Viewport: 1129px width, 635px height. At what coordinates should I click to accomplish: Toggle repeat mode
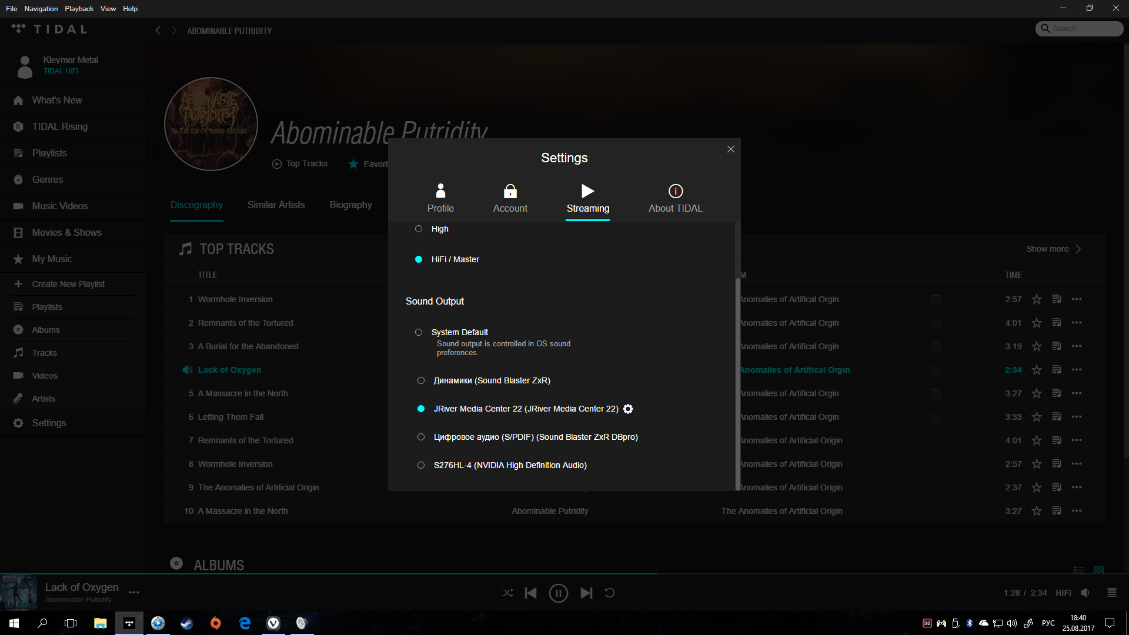pyautogui.click(x=610, y=593)
